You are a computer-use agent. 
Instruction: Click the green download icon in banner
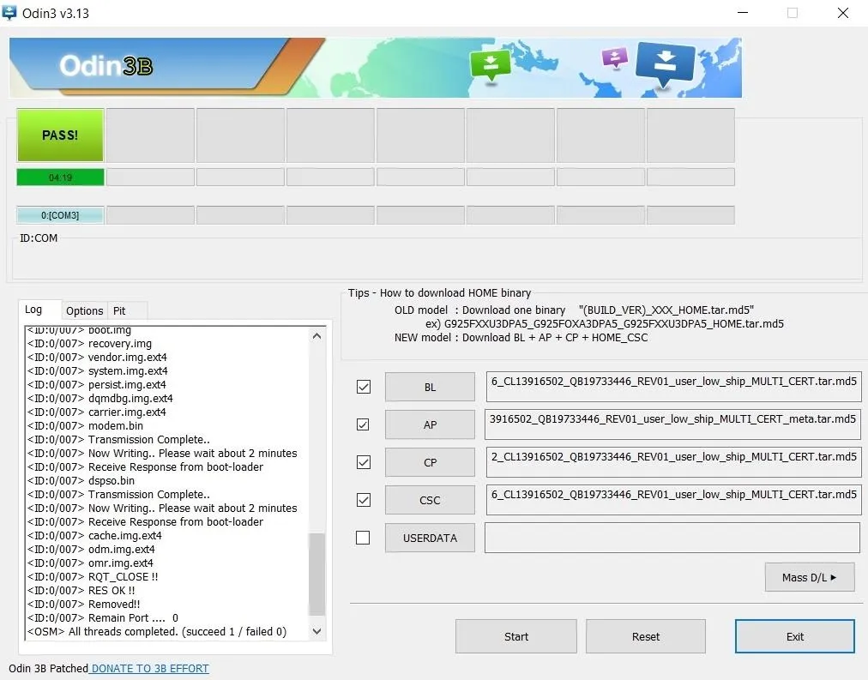click(x=490, y=66)
